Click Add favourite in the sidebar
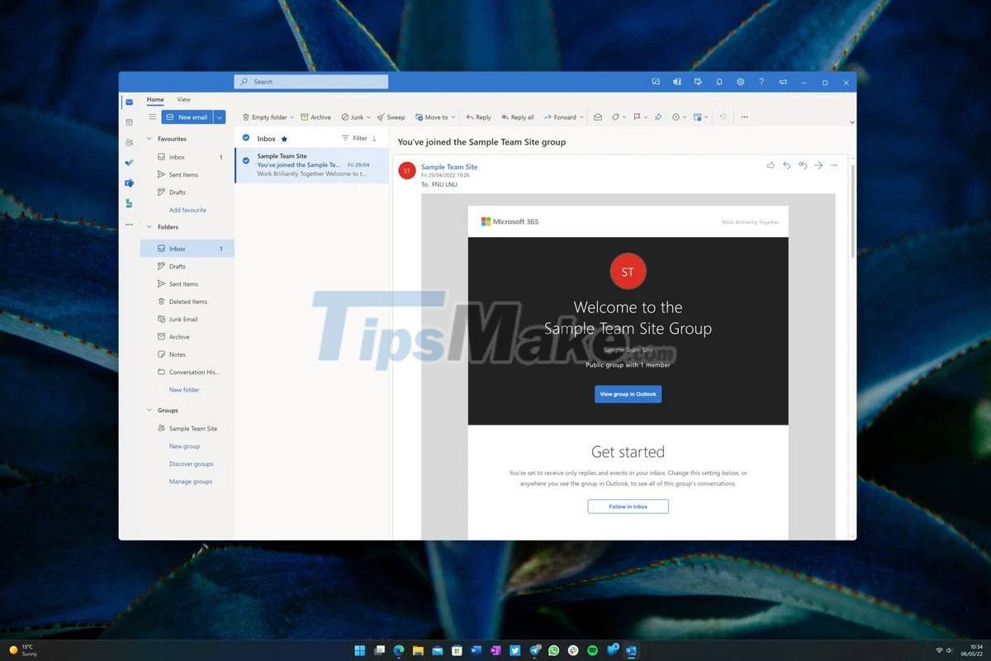This screenshot has width=991, height=661. [187, 209]
